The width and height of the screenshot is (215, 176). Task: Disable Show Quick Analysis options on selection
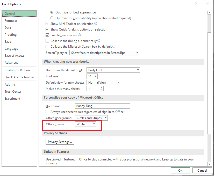click(x=47, y=29)
